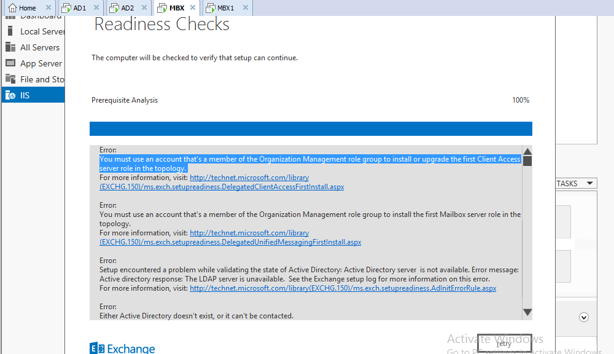Switch to the AD2 virtual machine tab
Viewport: 614px width, 354px height.
coord(127,8)
